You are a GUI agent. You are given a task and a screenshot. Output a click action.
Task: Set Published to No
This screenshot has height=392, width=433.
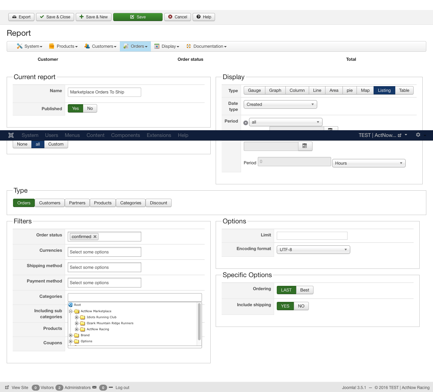pos(90,109)
